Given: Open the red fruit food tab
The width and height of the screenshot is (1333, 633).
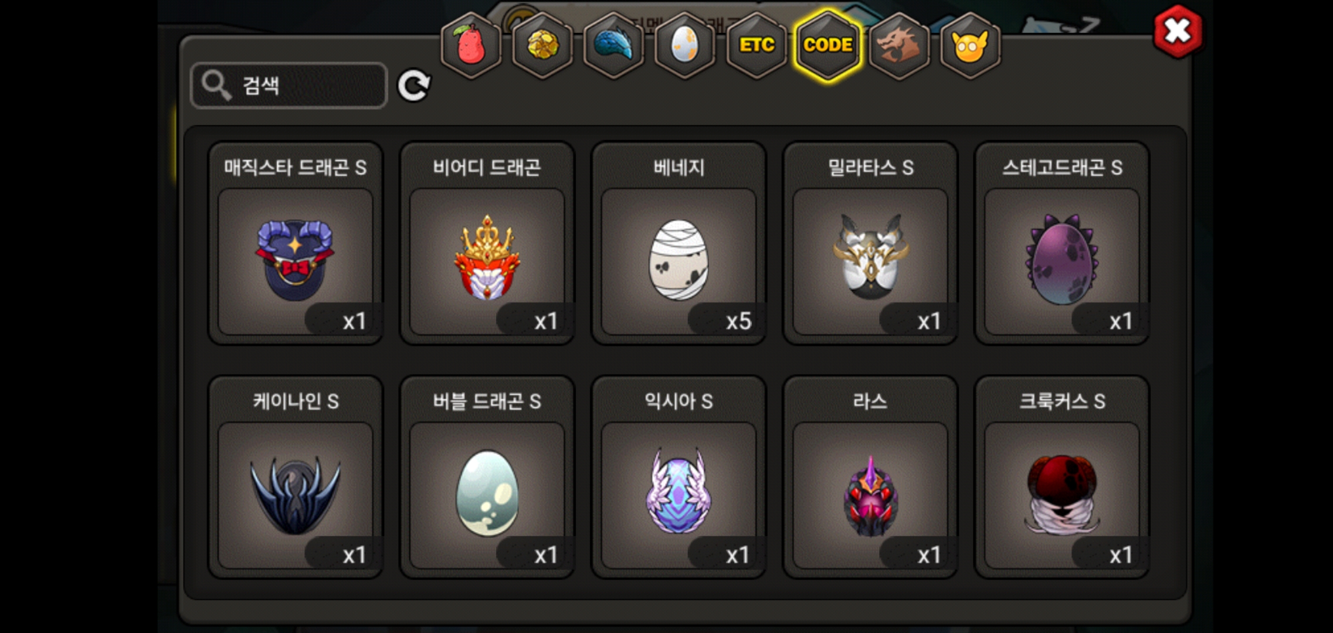Looking at the screenshot, I should (471, 45).
